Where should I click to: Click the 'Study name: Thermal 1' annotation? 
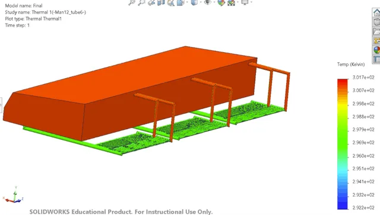click(x=45, y=12)
